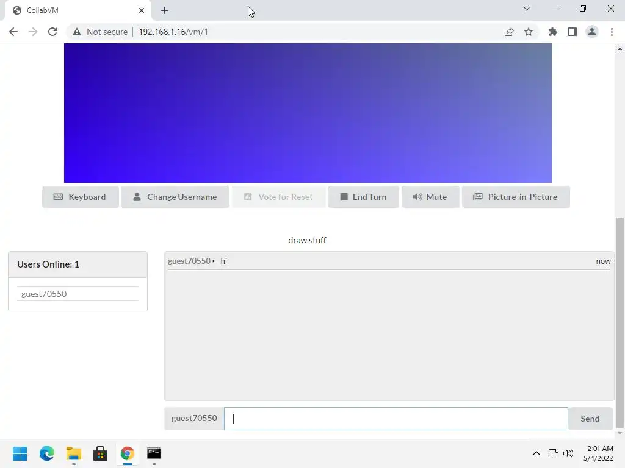Click the scrollbar up arrow

pos(620,49)
